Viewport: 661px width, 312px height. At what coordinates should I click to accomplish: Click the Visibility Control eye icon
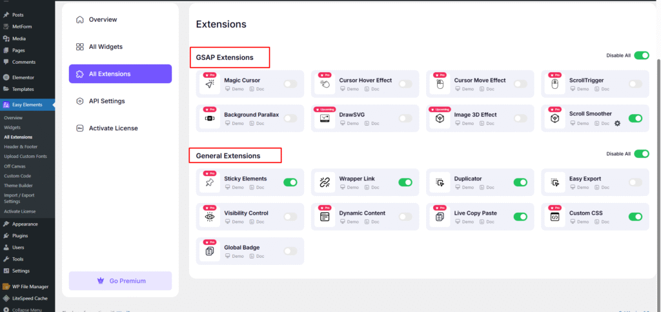[210, 217]
